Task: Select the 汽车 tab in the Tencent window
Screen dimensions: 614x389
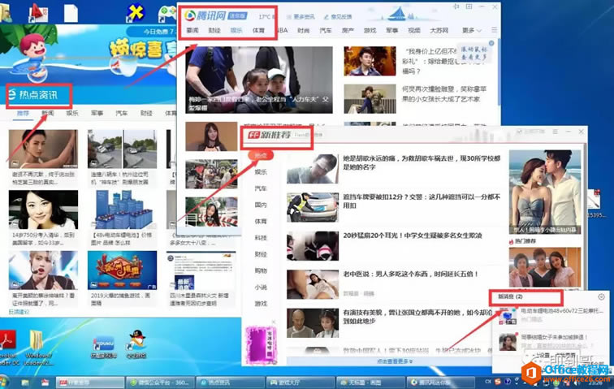Action: 326,31
